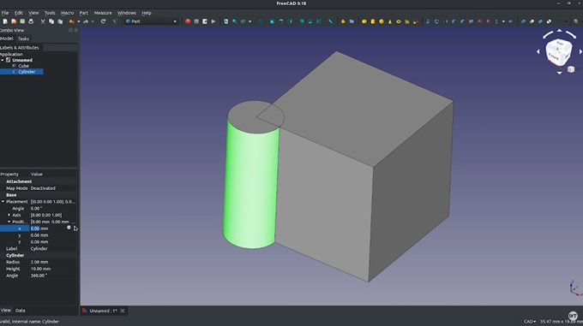Copy the selected object
The width and height of the screenshot is (583, 326).
pyautogui.click(x=51, y=21)
